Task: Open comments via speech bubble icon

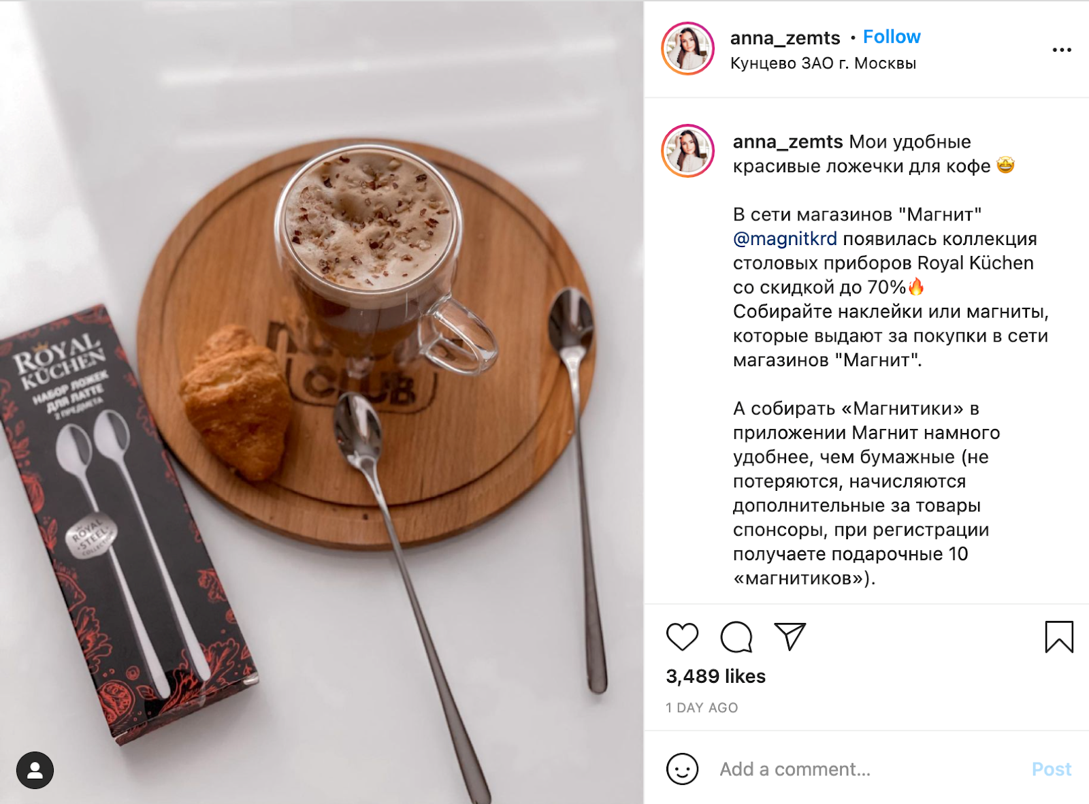Action: (736, 637)
